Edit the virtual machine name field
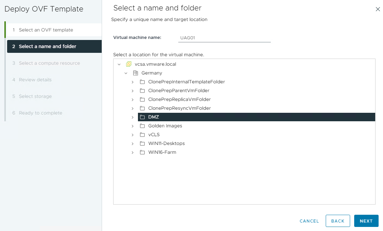Screen dimensions: 383x231 pos(224,38)
